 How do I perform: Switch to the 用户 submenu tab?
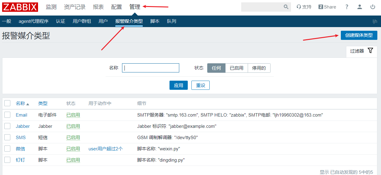103,21
